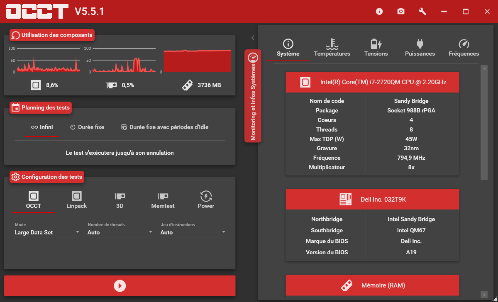Screen dimensions: 498x302
Task: Switch to the Températures tab
Action: [x=332, y=48]
